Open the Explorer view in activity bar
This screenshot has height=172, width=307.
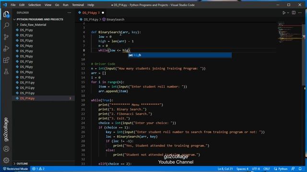6,14
